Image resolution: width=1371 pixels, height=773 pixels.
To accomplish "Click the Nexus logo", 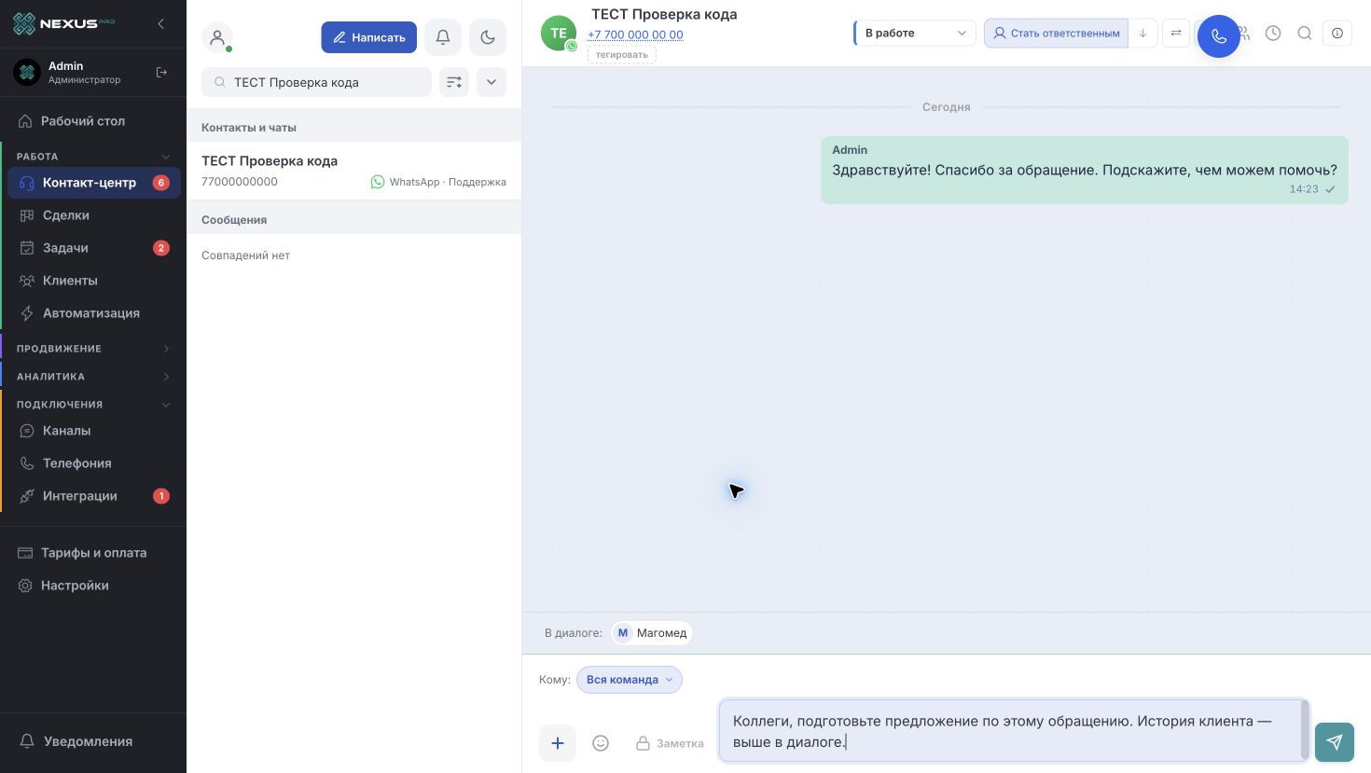I will [63, 23].
